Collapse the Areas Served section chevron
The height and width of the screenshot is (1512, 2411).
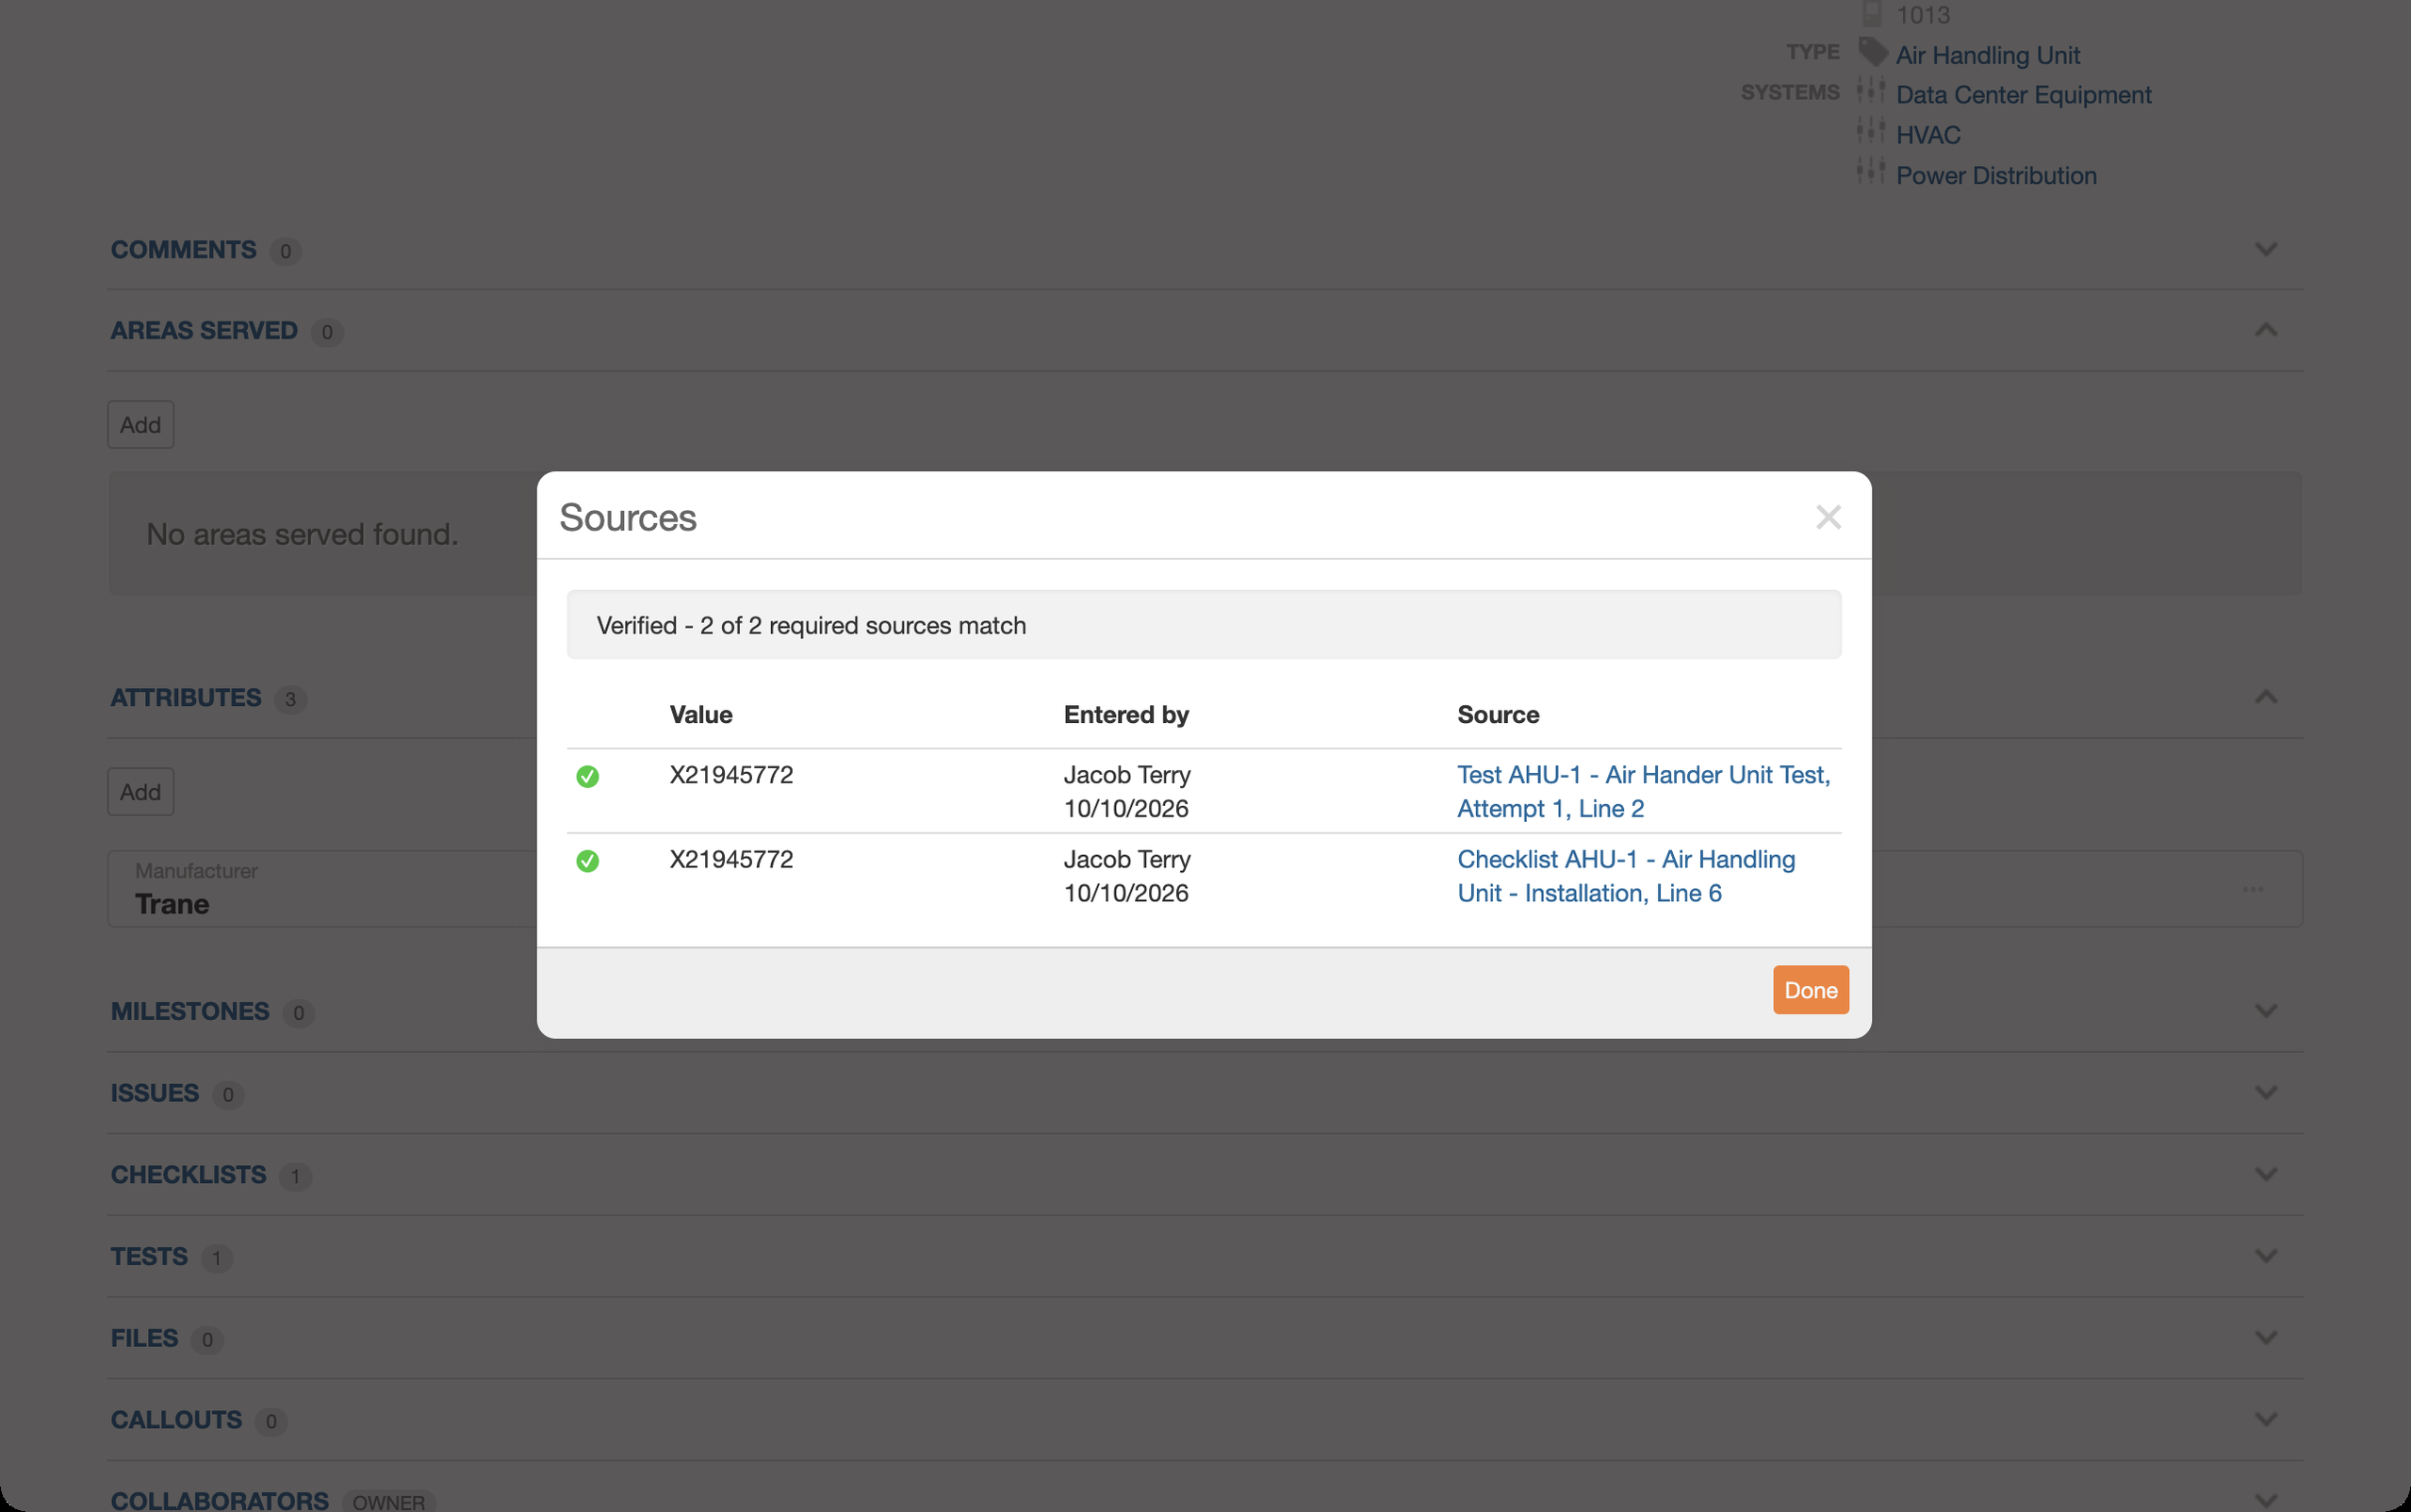coord(2266,330)
